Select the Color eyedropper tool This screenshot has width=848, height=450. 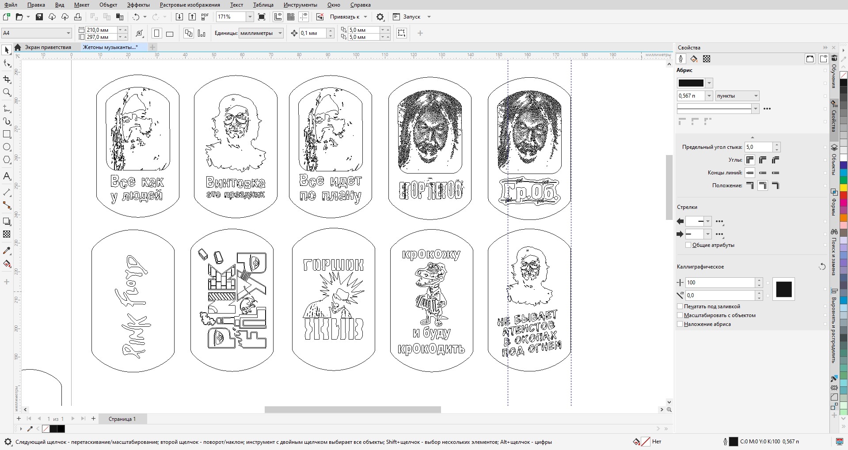7,250
